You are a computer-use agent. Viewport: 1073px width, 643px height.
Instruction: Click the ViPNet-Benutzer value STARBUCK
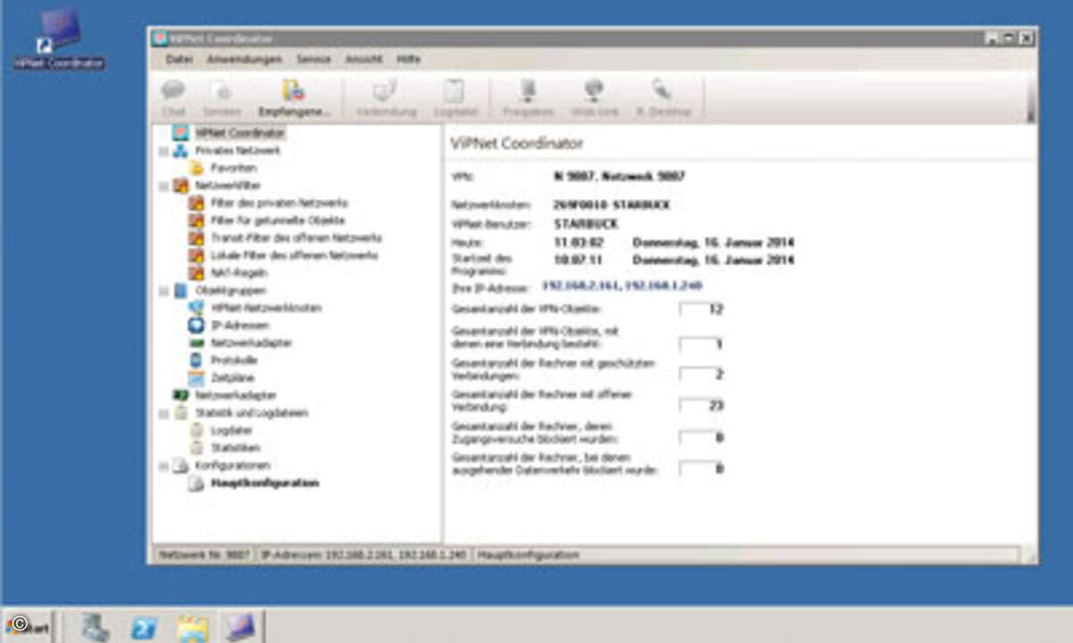coord(586,223)
